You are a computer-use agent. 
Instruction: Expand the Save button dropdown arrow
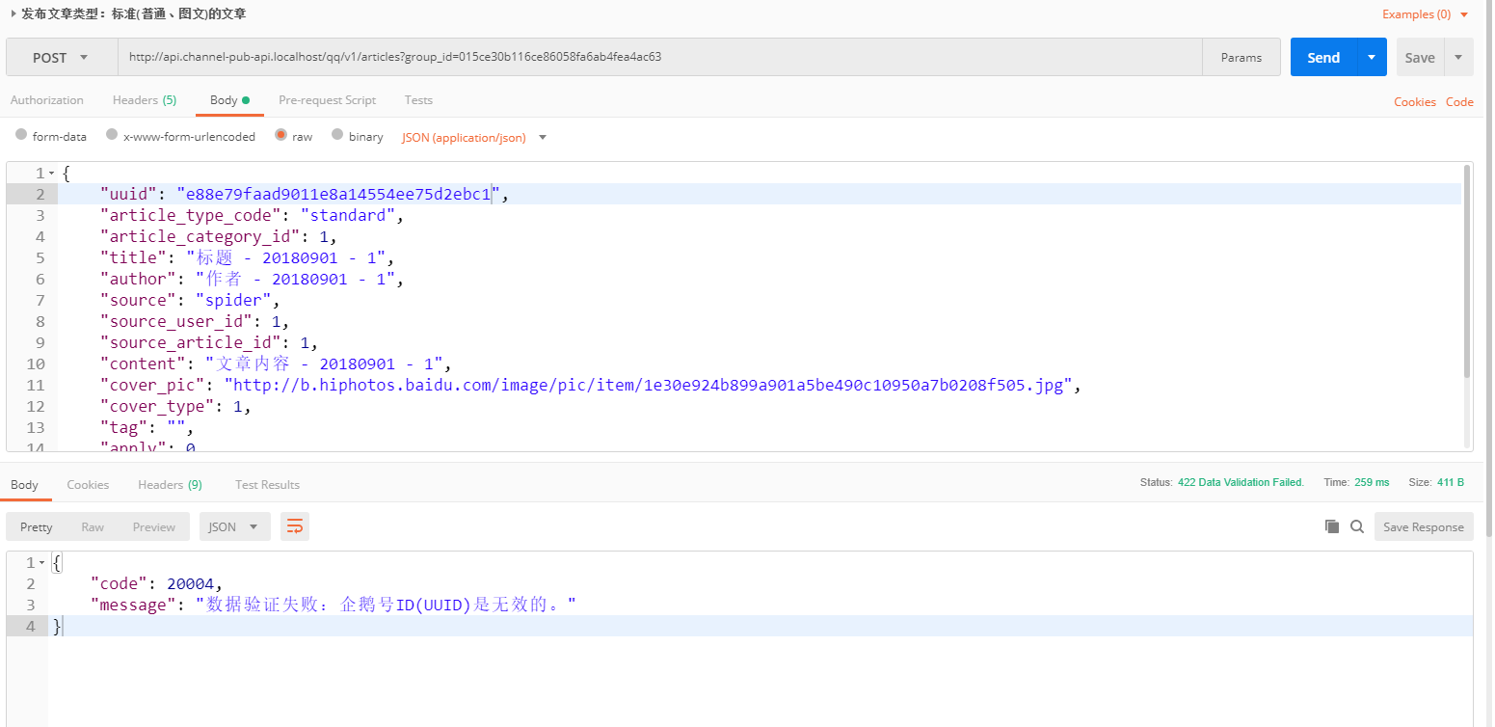tap(1458, 58)
